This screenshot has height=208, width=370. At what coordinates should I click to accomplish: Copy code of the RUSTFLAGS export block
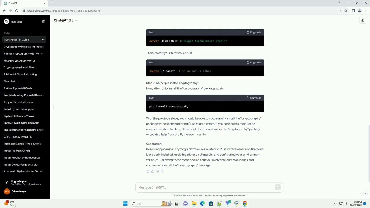point(254,32)
